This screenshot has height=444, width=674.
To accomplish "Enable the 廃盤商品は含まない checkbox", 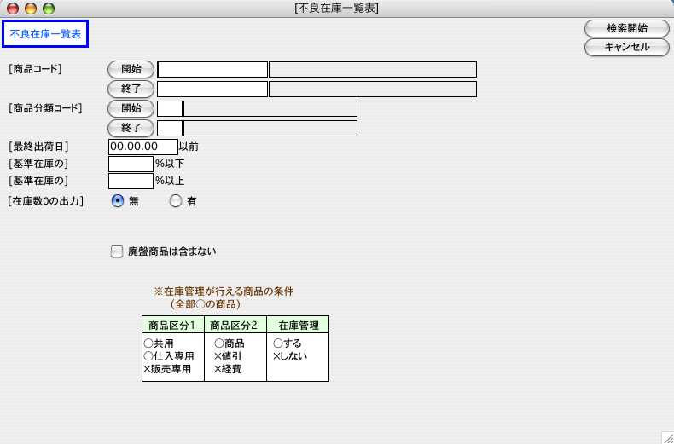I will pos(117,251).
